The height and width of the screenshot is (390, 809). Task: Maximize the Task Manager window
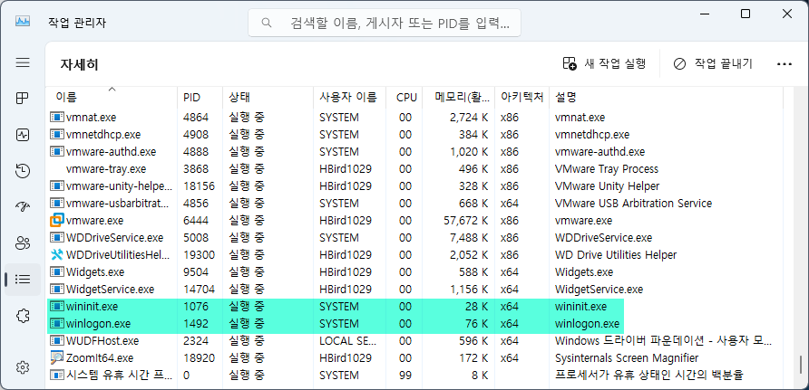click(x=746, y=14)
